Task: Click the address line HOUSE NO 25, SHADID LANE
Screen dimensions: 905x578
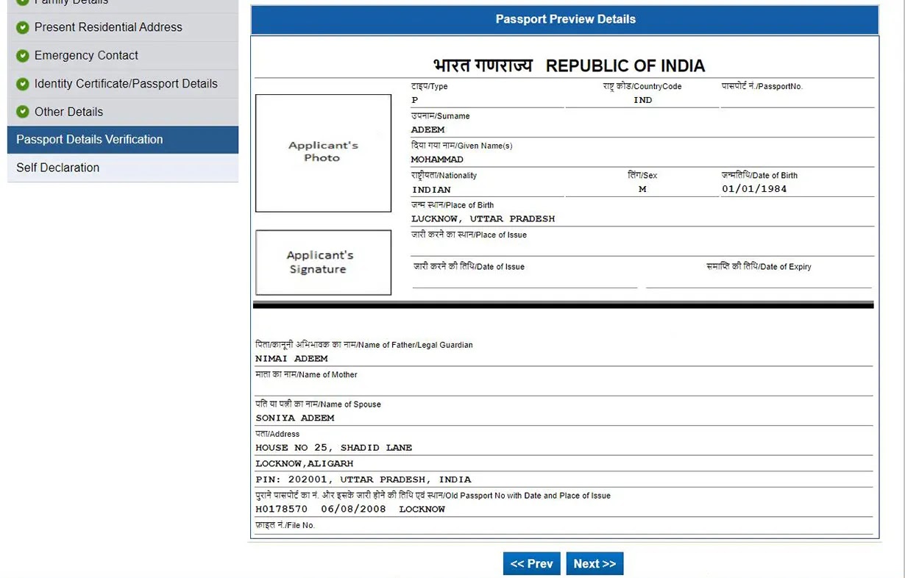Action: coord(334,448)
